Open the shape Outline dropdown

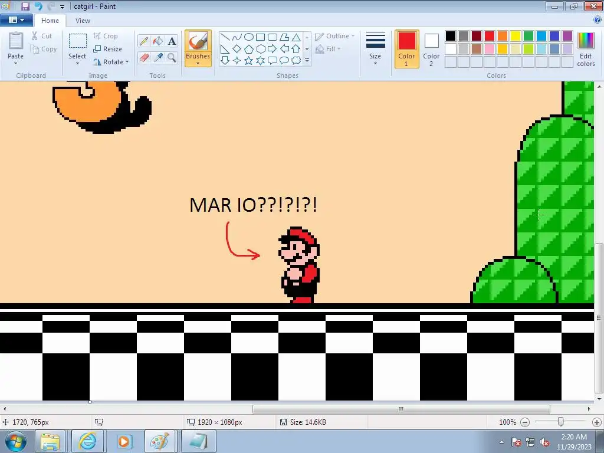tap(335, 36)
